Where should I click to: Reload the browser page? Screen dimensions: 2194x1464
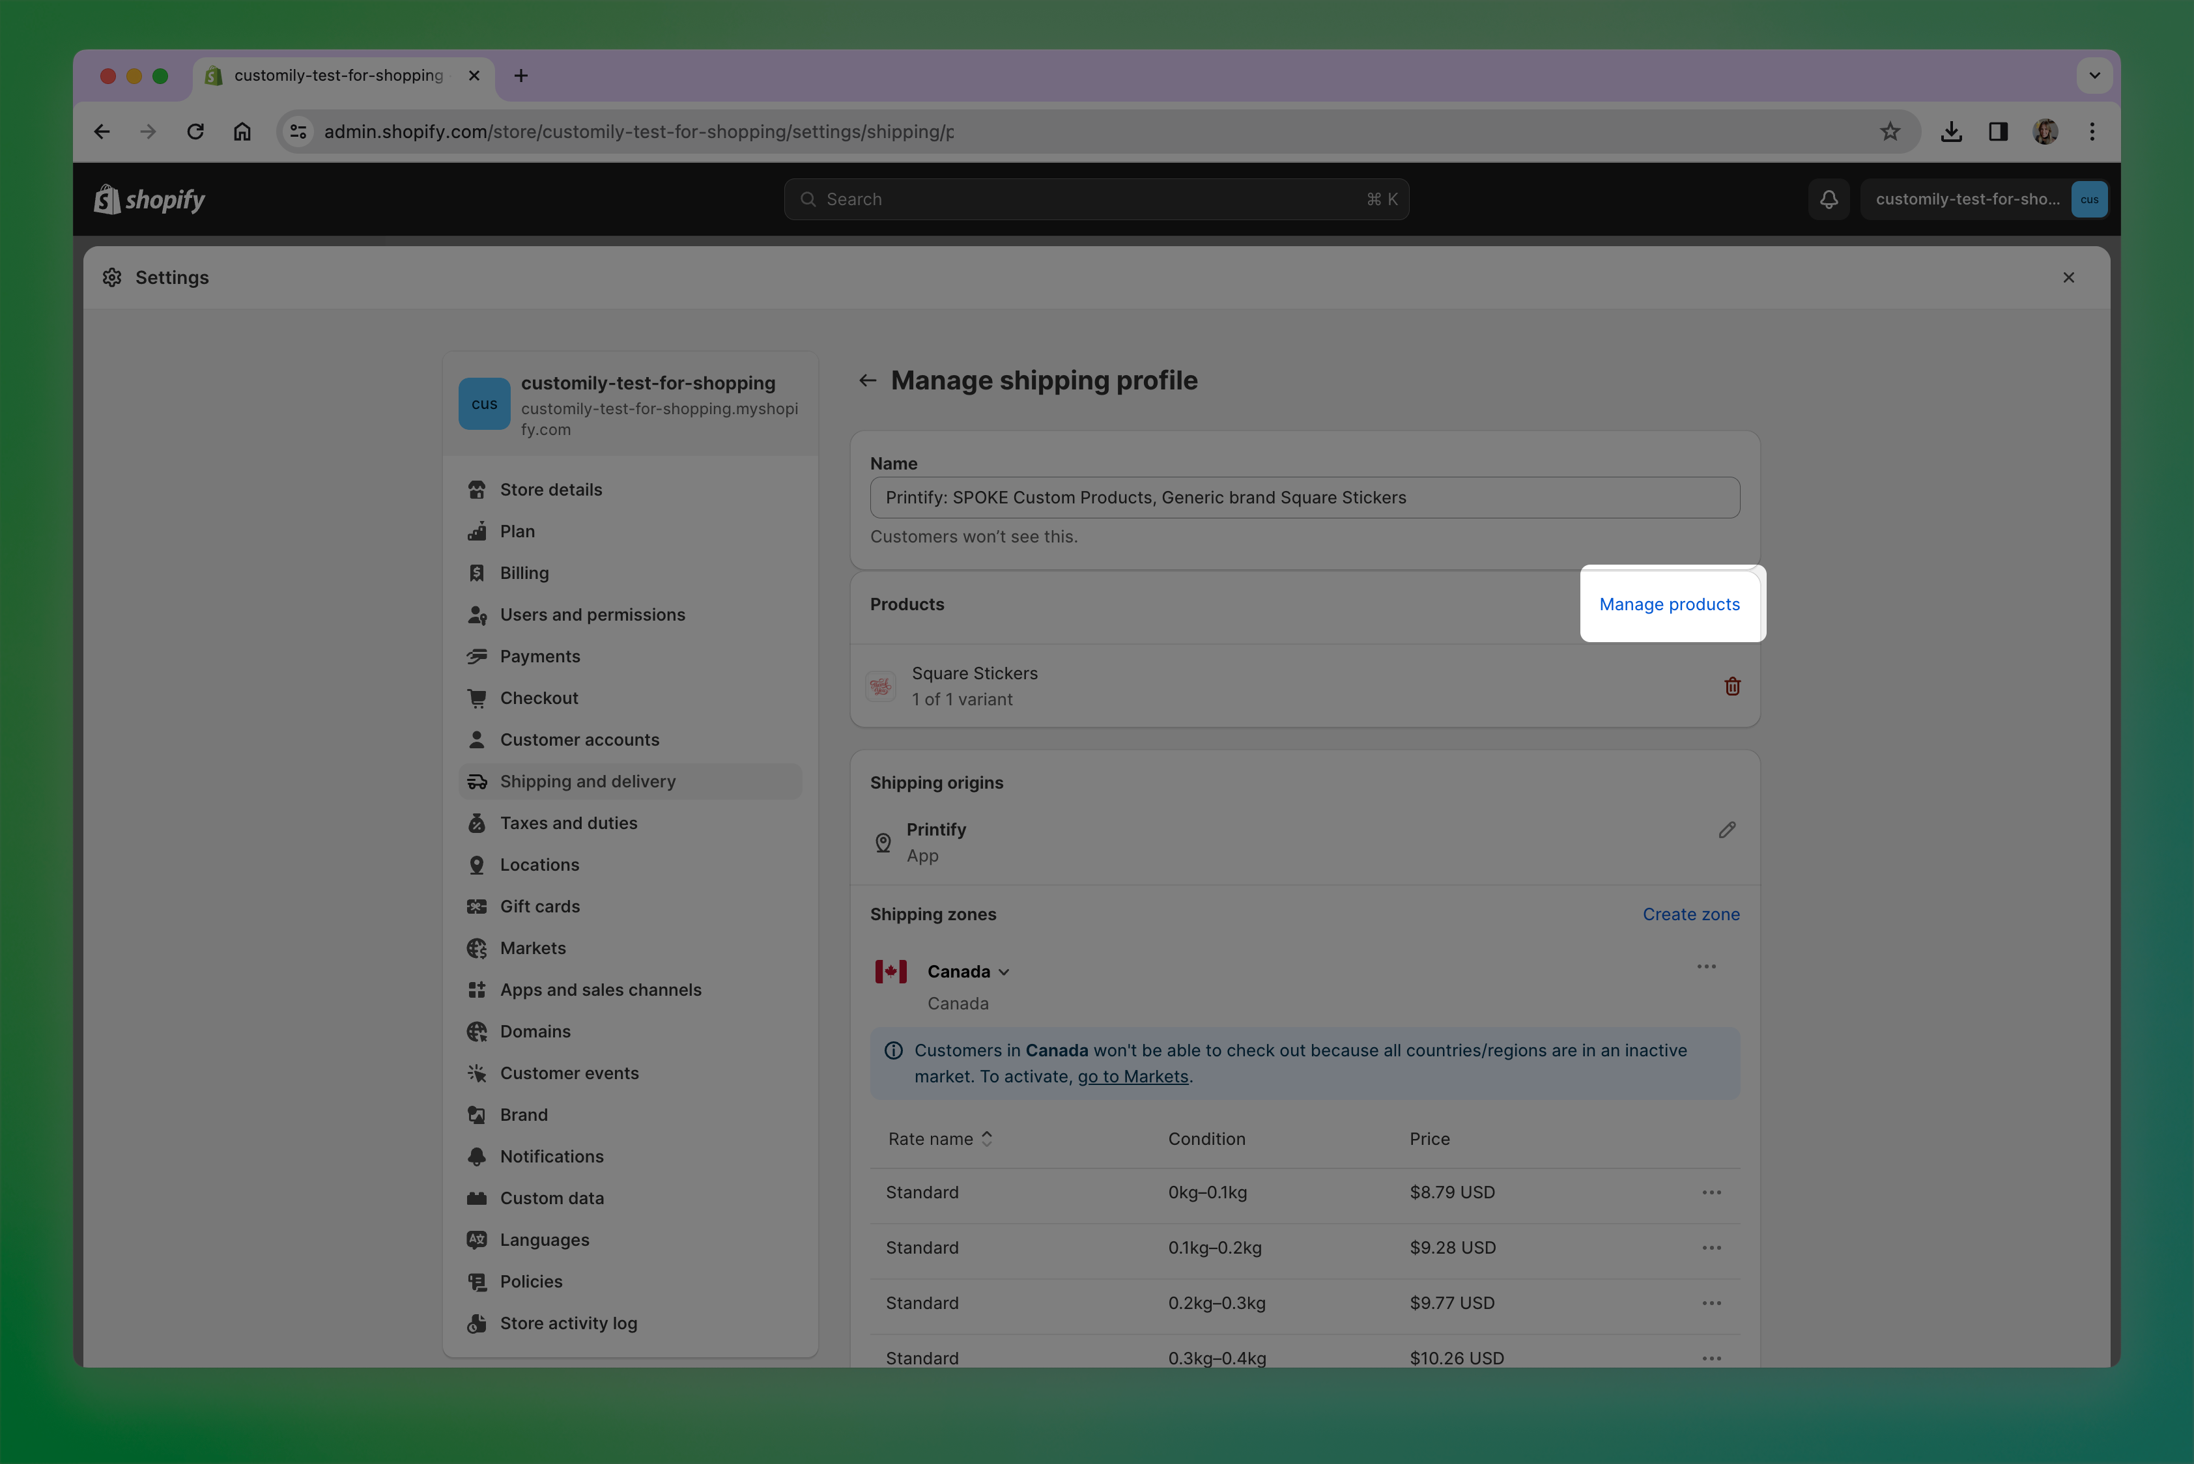[195, 132]
